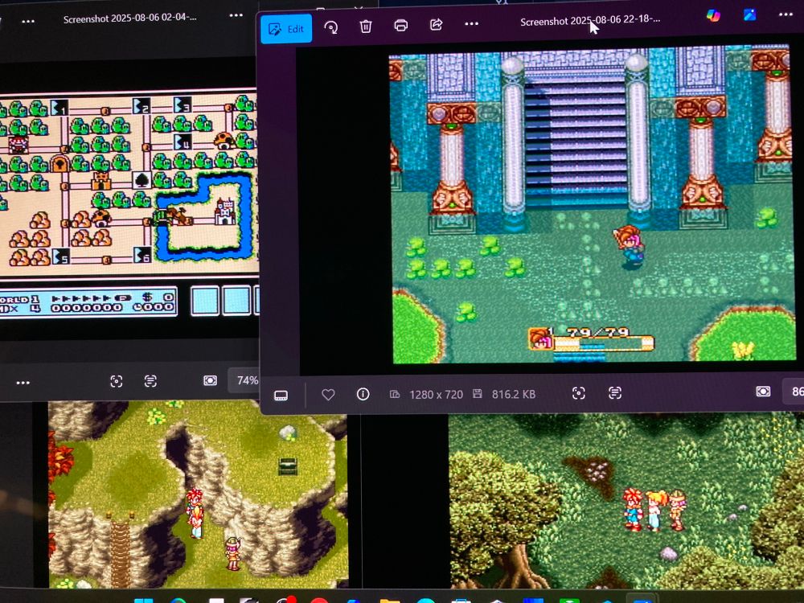The width and height of the screenshot is (804, 603).
Task: Scan text in the 22-18 screenshot
Action: click(x=615, y=393)
